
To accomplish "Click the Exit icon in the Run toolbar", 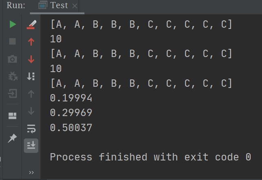I will click(13, 94).
